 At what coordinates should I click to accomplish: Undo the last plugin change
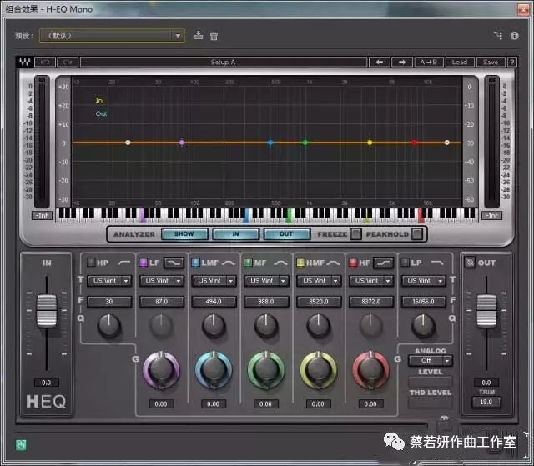pyautogui.click(x=45, y=63)
